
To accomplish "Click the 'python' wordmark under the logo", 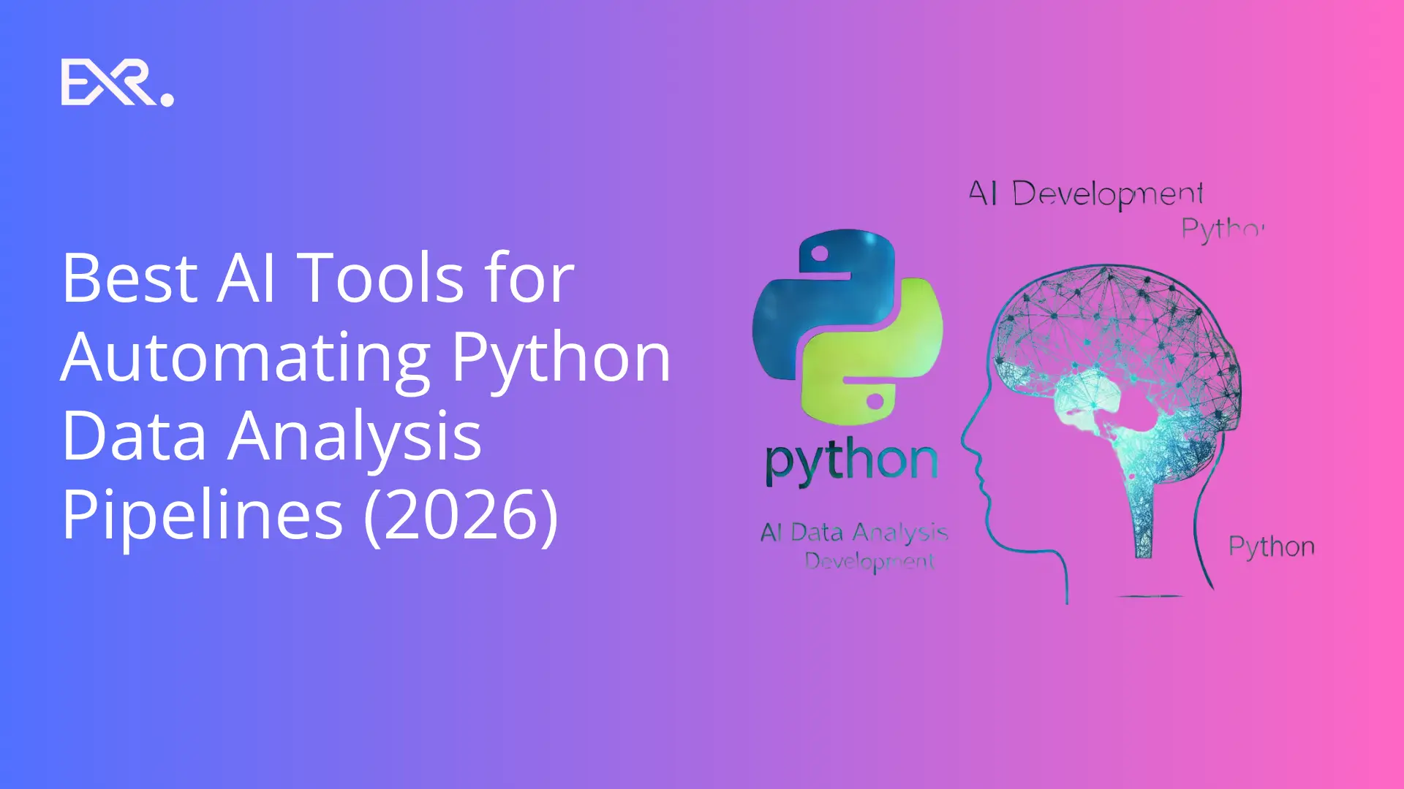I will [x=852, y=463].
